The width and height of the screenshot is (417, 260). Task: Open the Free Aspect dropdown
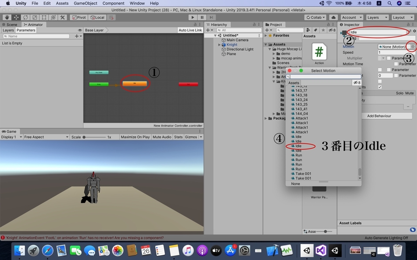click(46, 137)
